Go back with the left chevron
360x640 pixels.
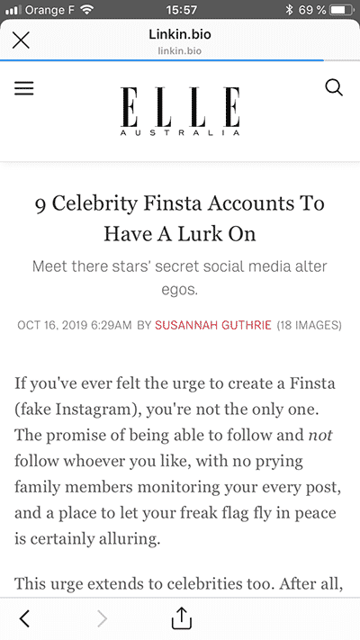click(x=24, y=618)
